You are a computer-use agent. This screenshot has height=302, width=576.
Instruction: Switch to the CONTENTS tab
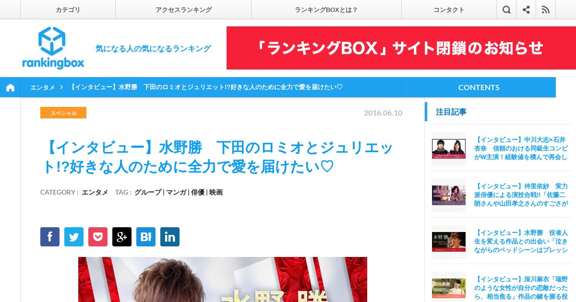point(479,87)
